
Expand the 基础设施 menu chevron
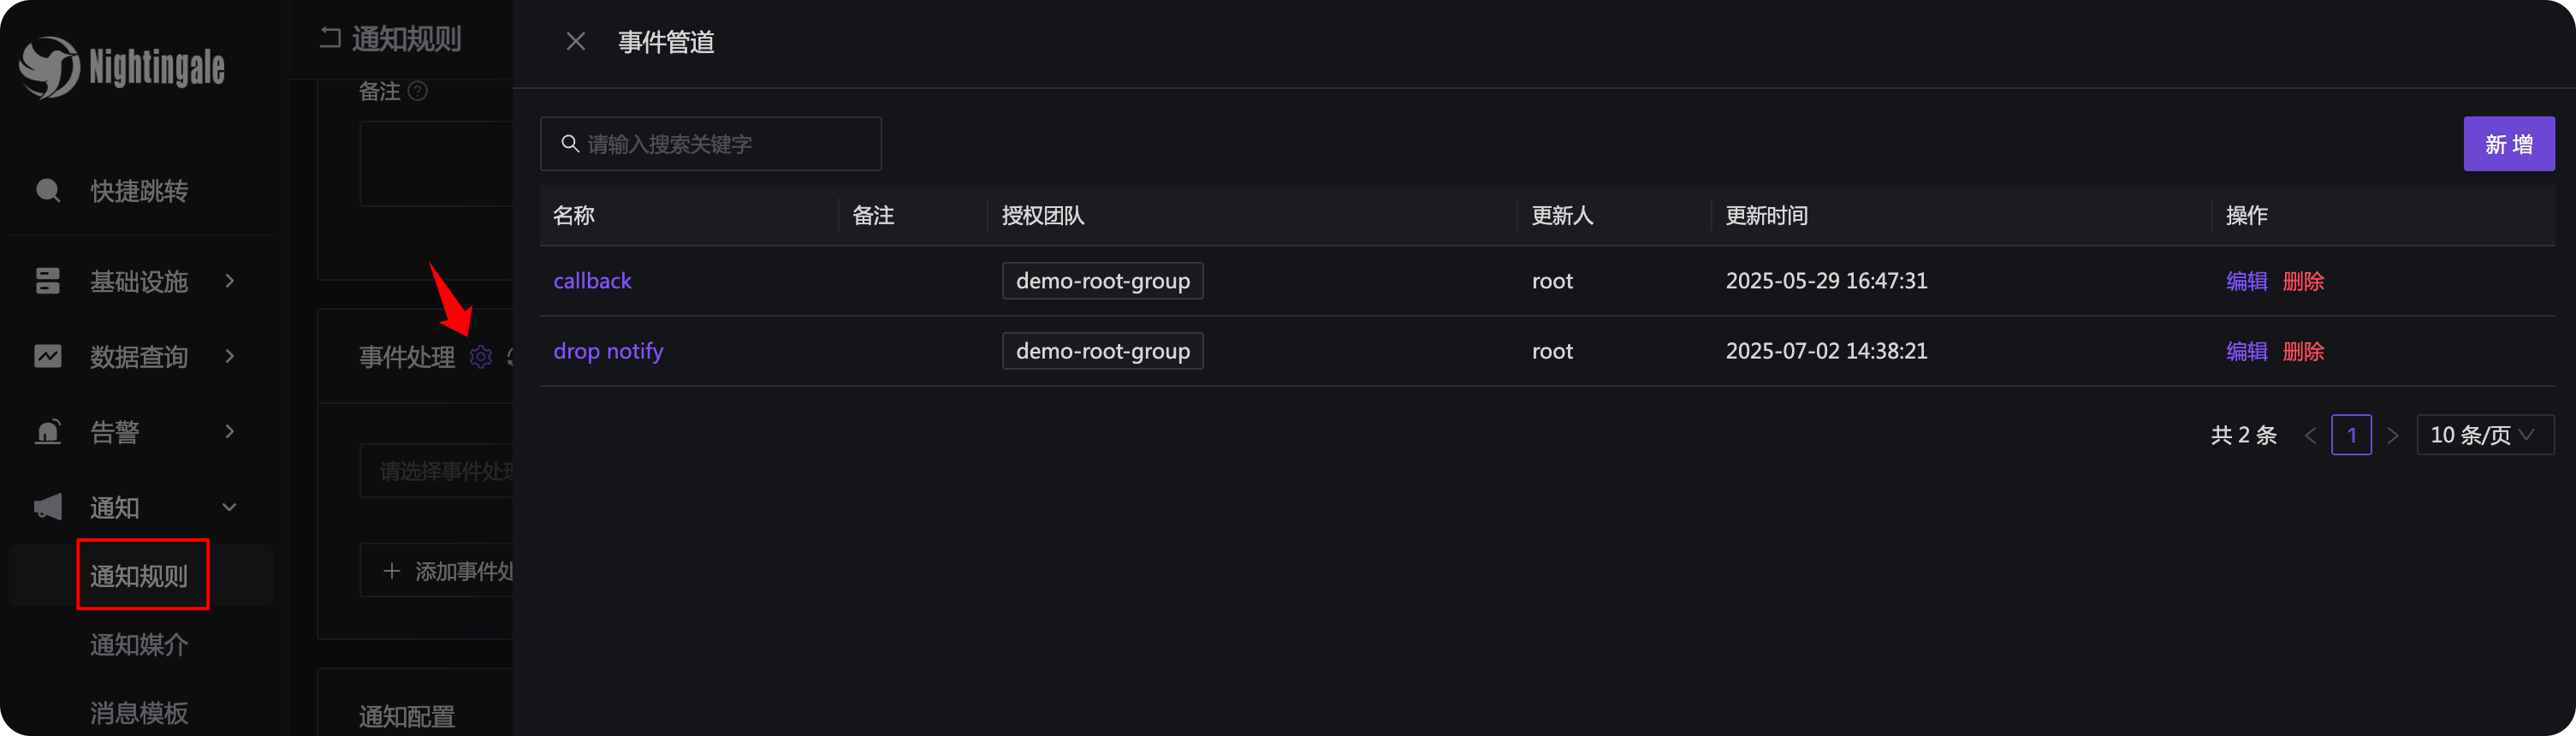[x=230, y=281]
